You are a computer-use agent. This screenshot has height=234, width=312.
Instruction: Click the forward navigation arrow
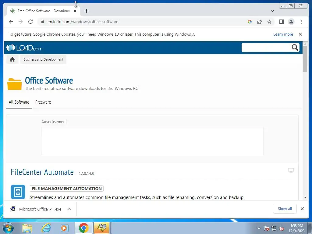pyautogui.click(x=21, y=22)
